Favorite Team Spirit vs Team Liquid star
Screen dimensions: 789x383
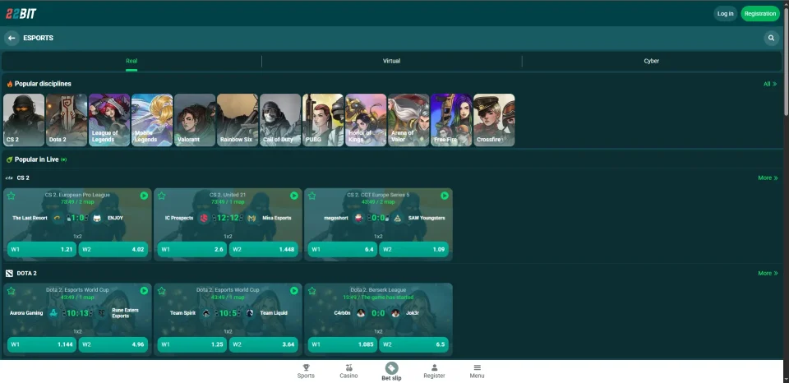click(162, 291)
